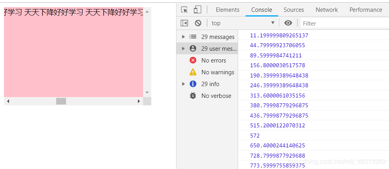Click the horizontal scrollbar thumb in pink box
389x169 pixels.
[x=61, y=101]
